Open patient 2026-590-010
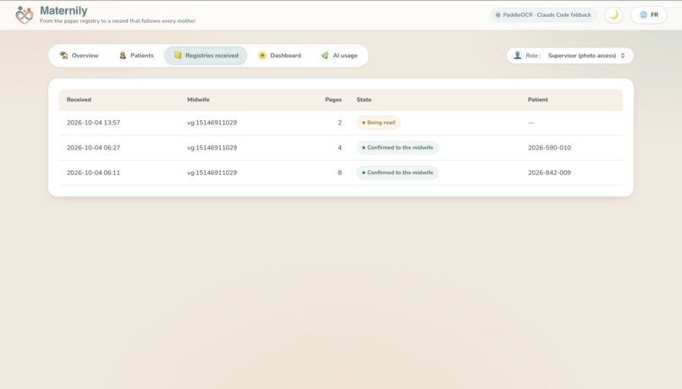The width and height of the screenshot is (682, 389). pyautogui.click(x=549, y=148)
